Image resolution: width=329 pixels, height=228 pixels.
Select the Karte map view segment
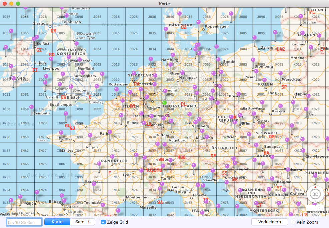tap(57, 222)
